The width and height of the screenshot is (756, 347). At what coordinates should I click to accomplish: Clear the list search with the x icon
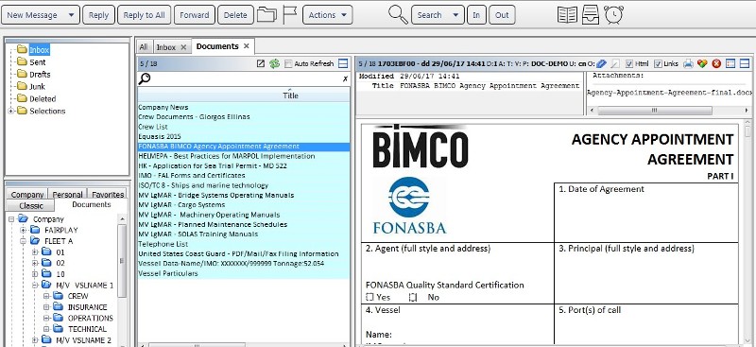pyautogui.click(x=345, y=78)
